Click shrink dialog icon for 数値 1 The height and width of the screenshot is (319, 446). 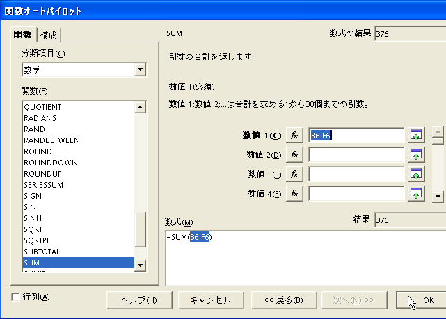pos(416,136)
